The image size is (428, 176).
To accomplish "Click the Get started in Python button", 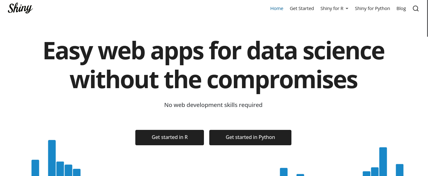I will tap(250, 137).
